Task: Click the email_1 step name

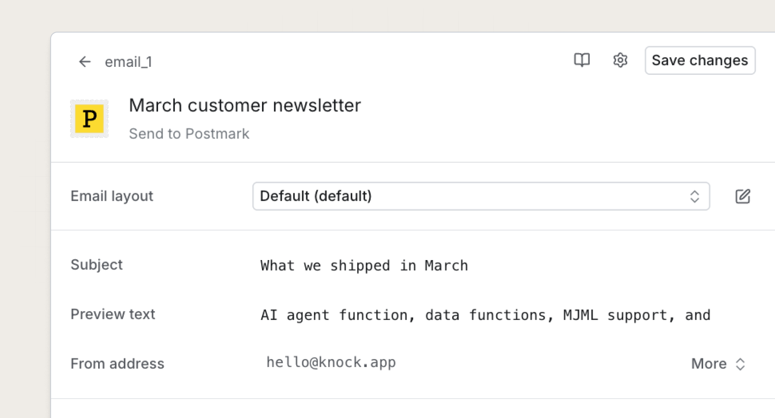Action: click(128, 62)
